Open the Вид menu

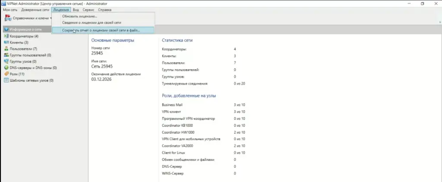(76, 10)
